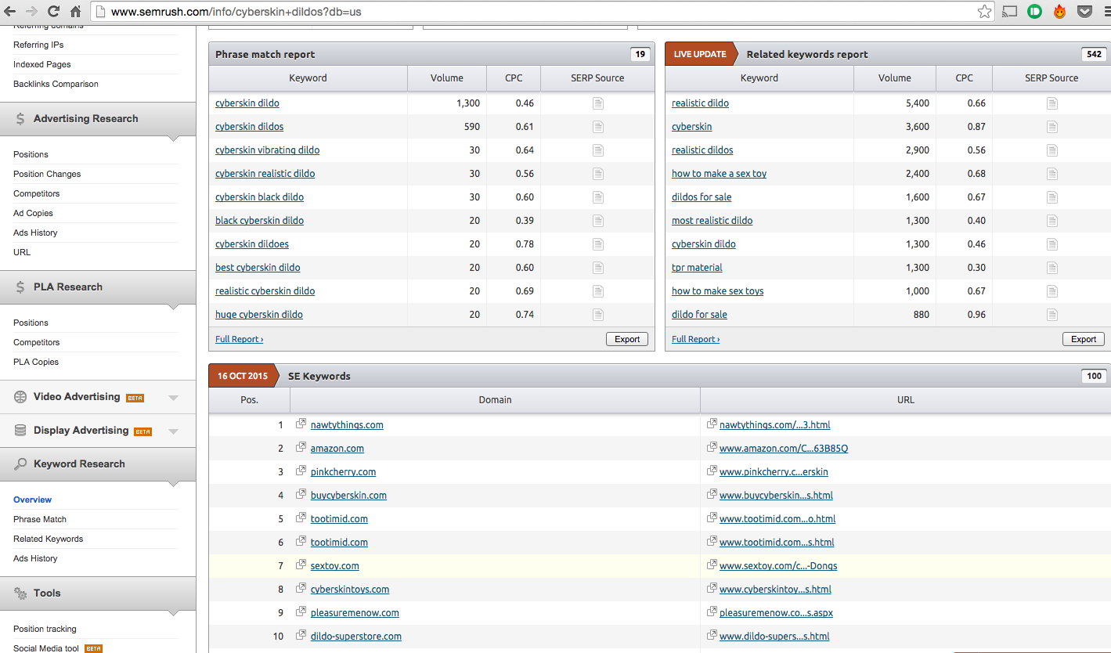The image size is (1111, 653).
Task: Click external link icon beside pleasuremenow URL
Action: pyautogui.click(x=712, y=612)
